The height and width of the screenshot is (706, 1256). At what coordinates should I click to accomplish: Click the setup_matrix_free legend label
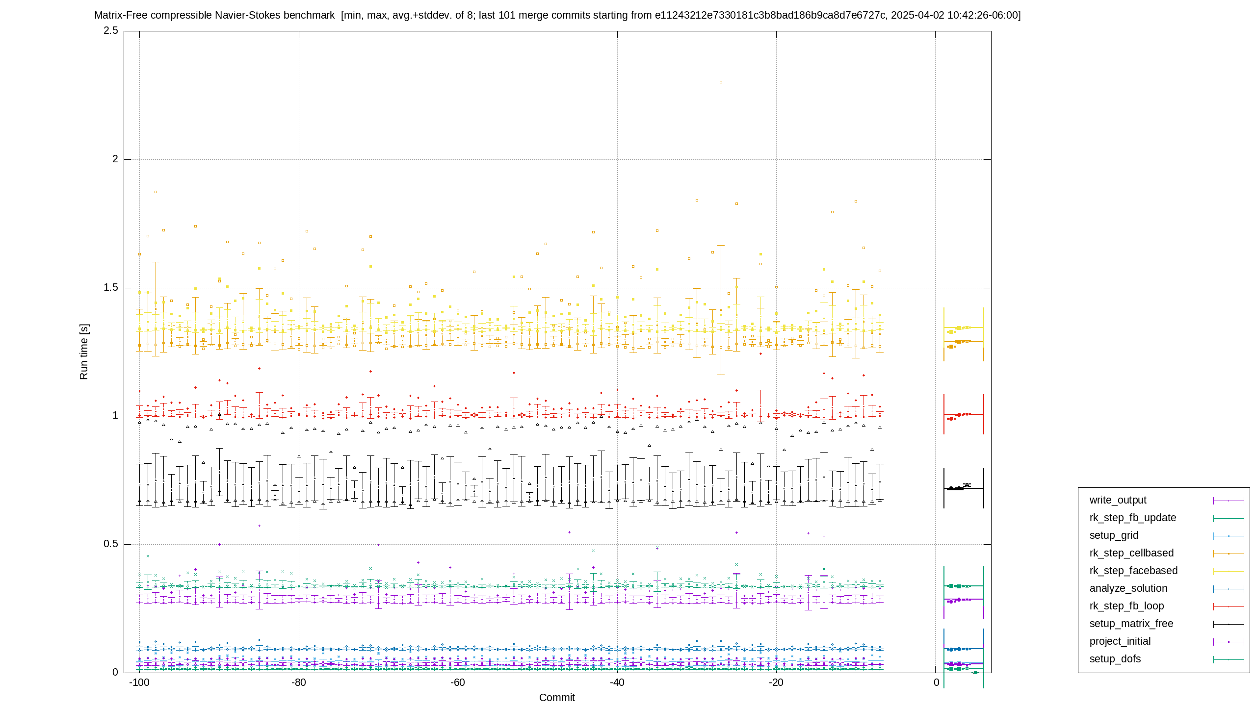point(1131,624)
